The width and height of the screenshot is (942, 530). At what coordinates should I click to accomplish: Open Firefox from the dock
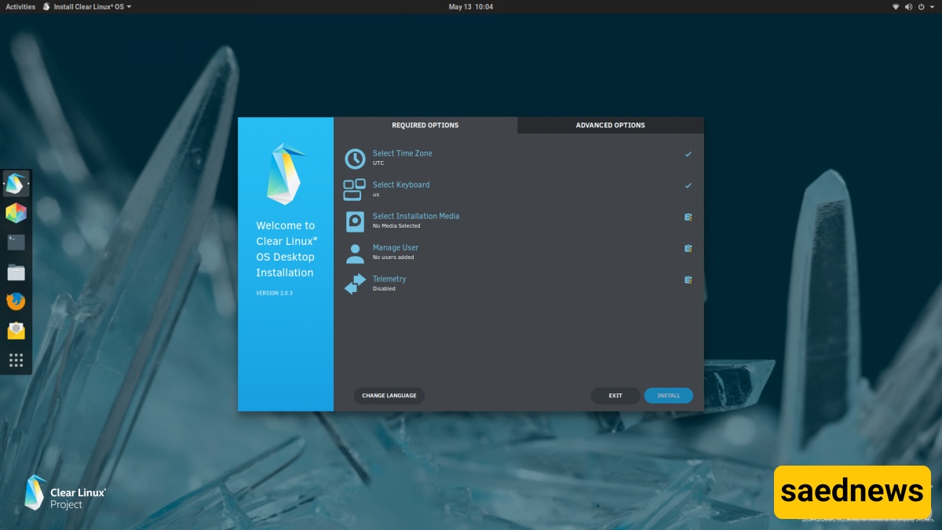[x=16, y=302]
